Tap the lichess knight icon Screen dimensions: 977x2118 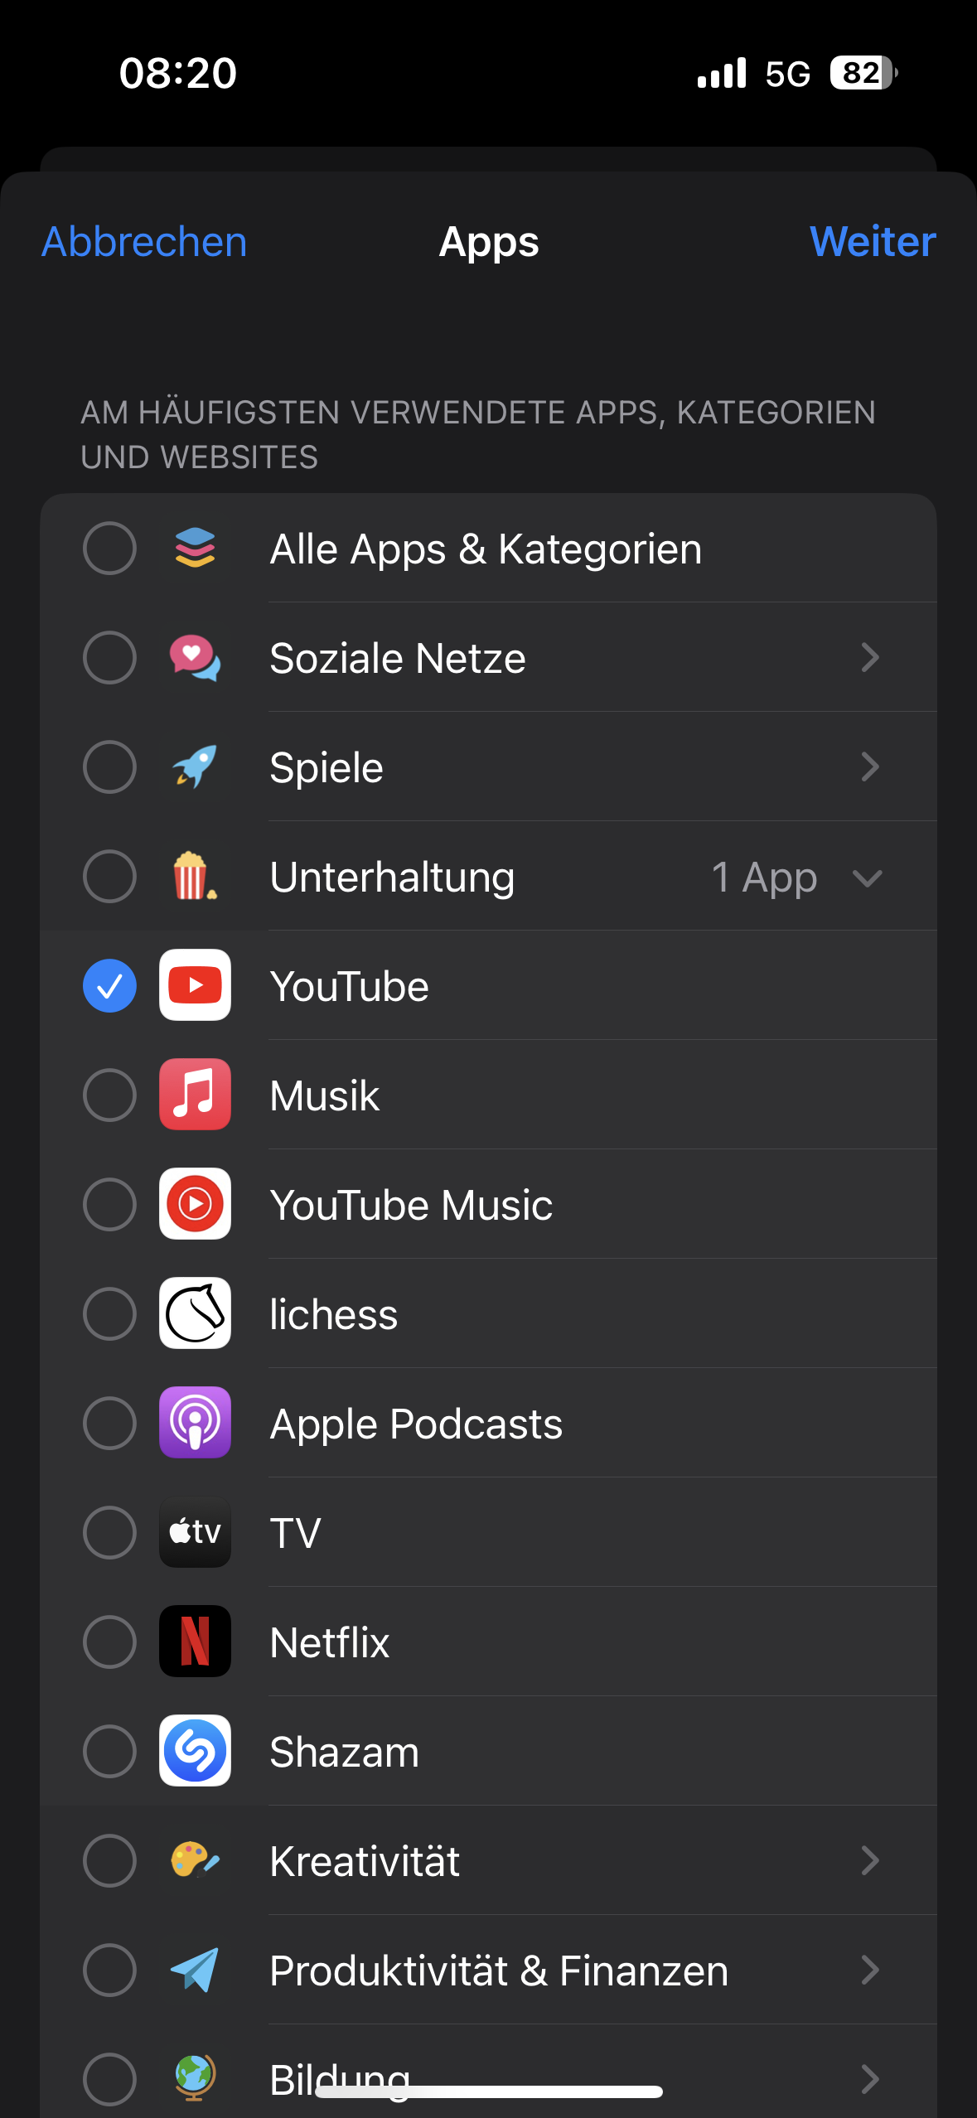coord(195,1313)
